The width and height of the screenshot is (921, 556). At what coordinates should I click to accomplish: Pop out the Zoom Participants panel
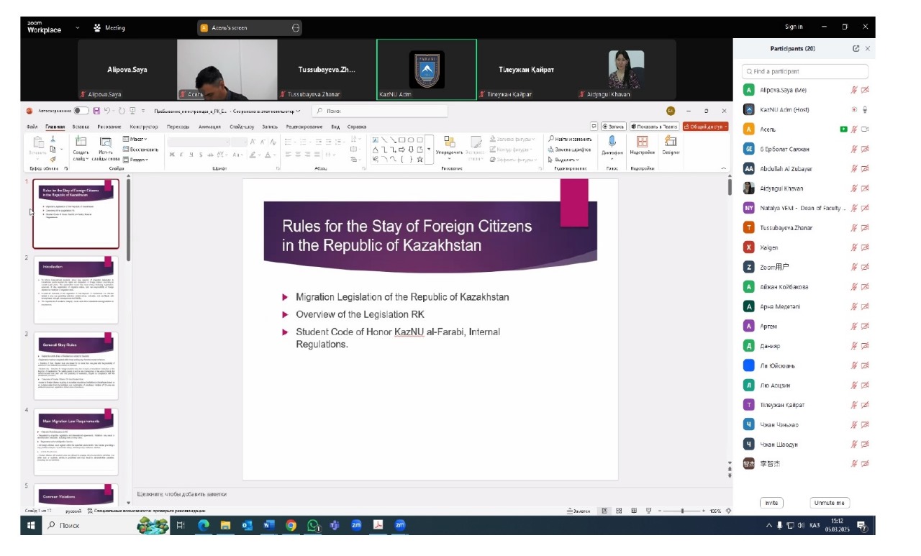pyautogui.click(x=856, y=49)
